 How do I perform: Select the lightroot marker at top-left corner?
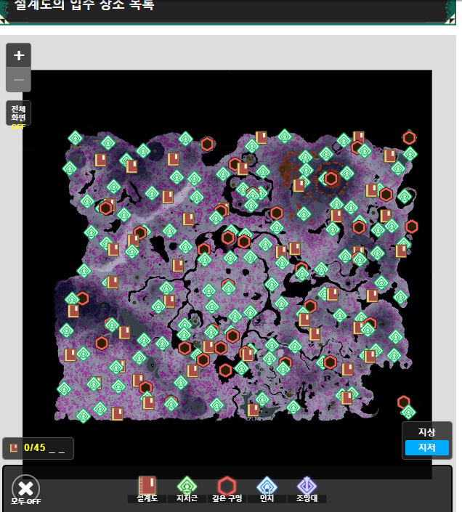[75, 138]
